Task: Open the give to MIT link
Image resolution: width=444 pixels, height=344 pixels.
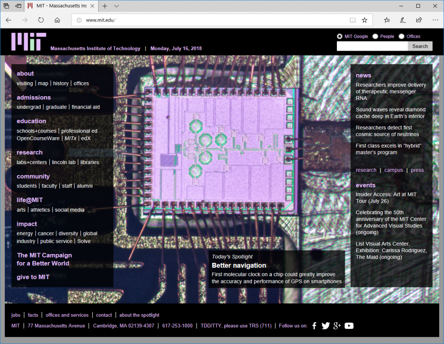Action: pos(33,277)
